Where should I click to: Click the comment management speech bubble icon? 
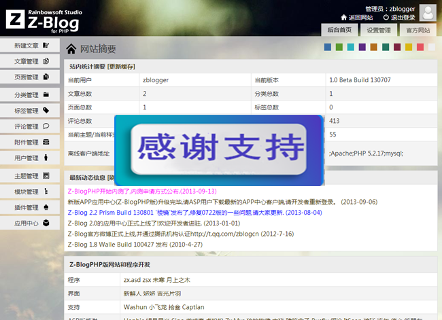tap(46, 126)
